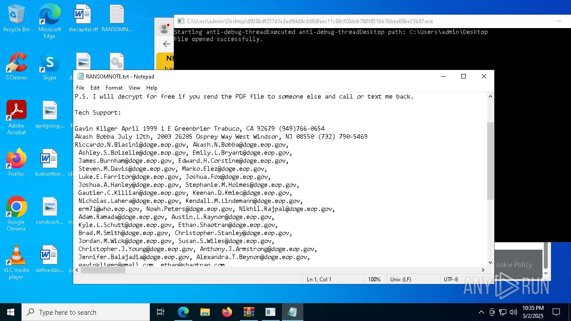Launch Adobe Acrobat from desktop
This screenshot has height=321, width=571.
tap(17, 118)
